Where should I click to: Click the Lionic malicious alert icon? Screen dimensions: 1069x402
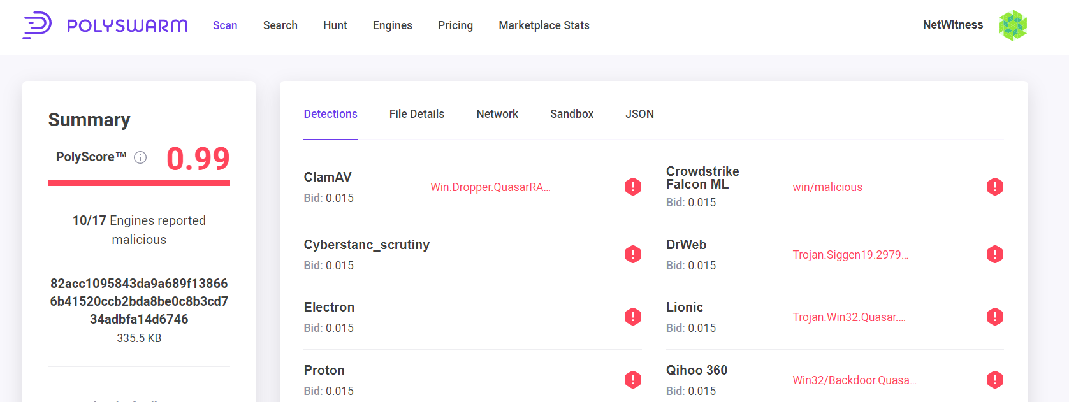(994, 317)
